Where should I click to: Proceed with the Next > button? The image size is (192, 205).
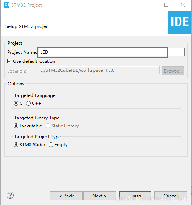(x=100, y=196)
